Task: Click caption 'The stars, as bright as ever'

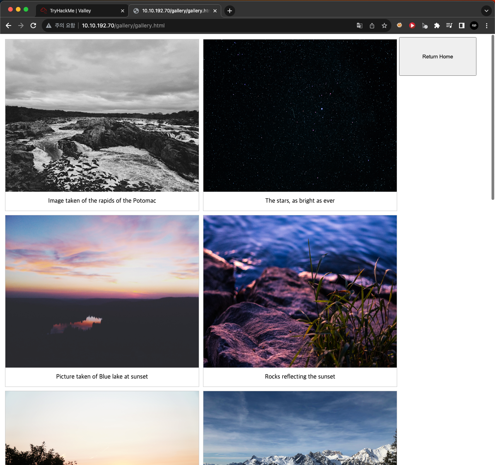Action: click(300, 201)
